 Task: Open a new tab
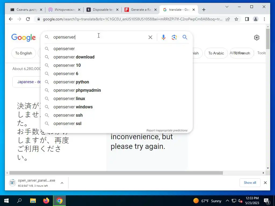tap(204, 10)
